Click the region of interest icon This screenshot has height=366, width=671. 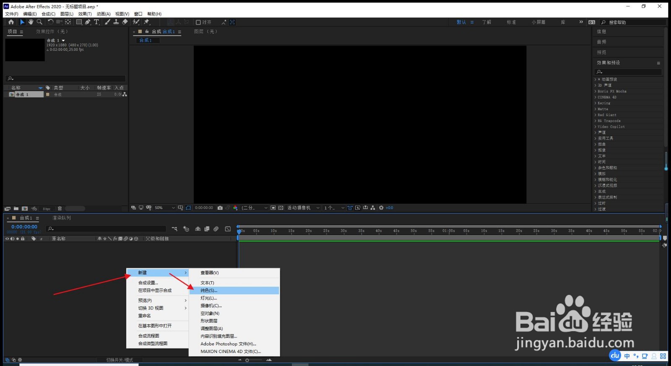(x=273, y=208)
